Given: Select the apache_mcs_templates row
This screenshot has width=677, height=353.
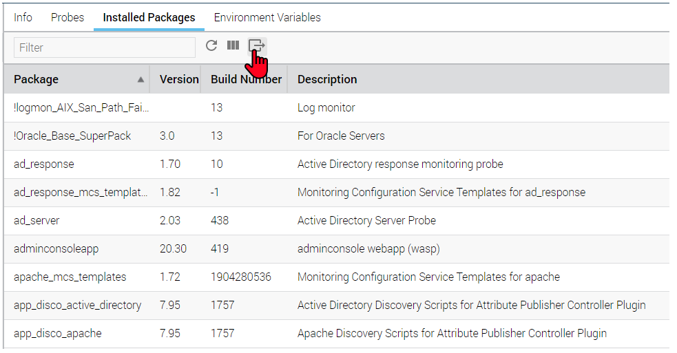Looking at the screenshot, I should click(70, 277).
